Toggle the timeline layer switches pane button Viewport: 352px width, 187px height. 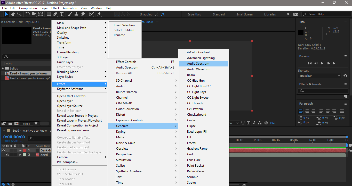4,184
